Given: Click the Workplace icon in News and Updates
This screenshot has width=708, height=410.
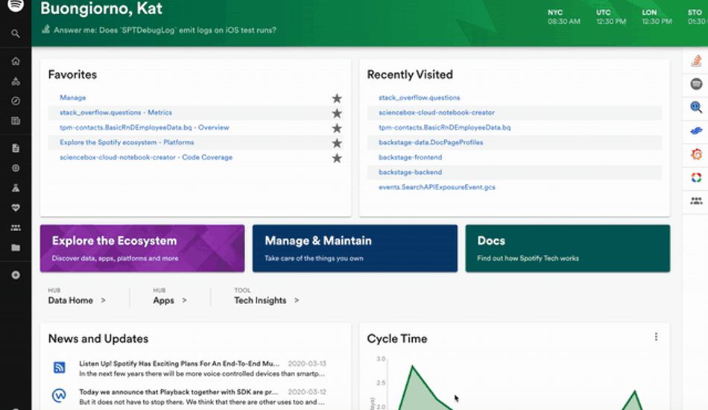Looking at the screenshot, I should click(x=59, y=396).
